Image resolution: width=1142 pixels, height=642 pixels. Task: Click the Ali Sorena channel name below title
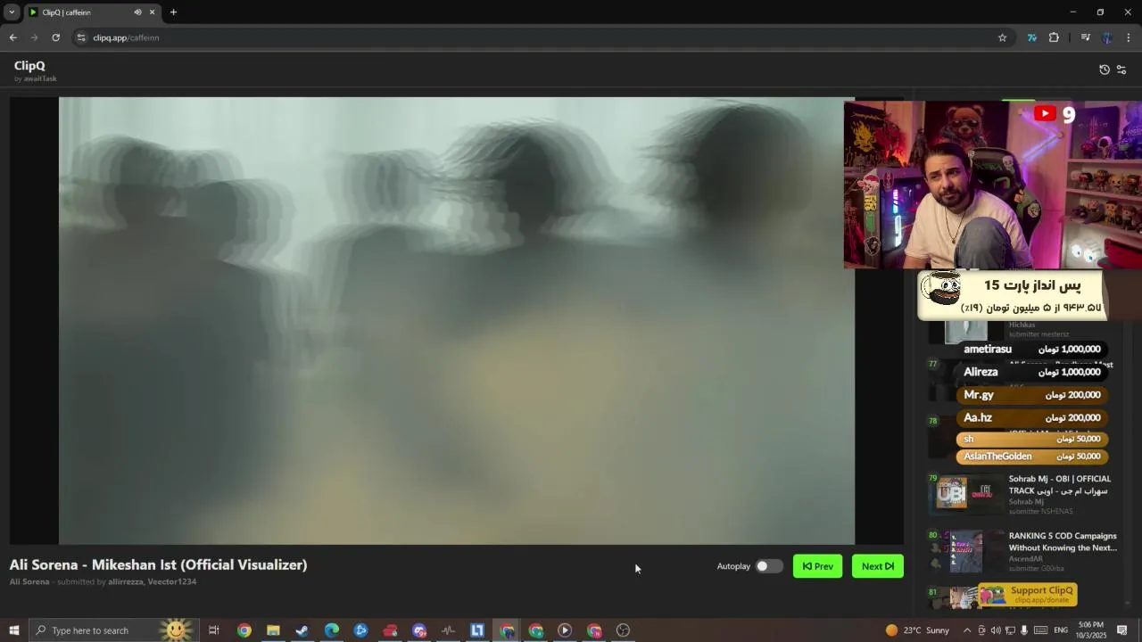pos(29,581)
